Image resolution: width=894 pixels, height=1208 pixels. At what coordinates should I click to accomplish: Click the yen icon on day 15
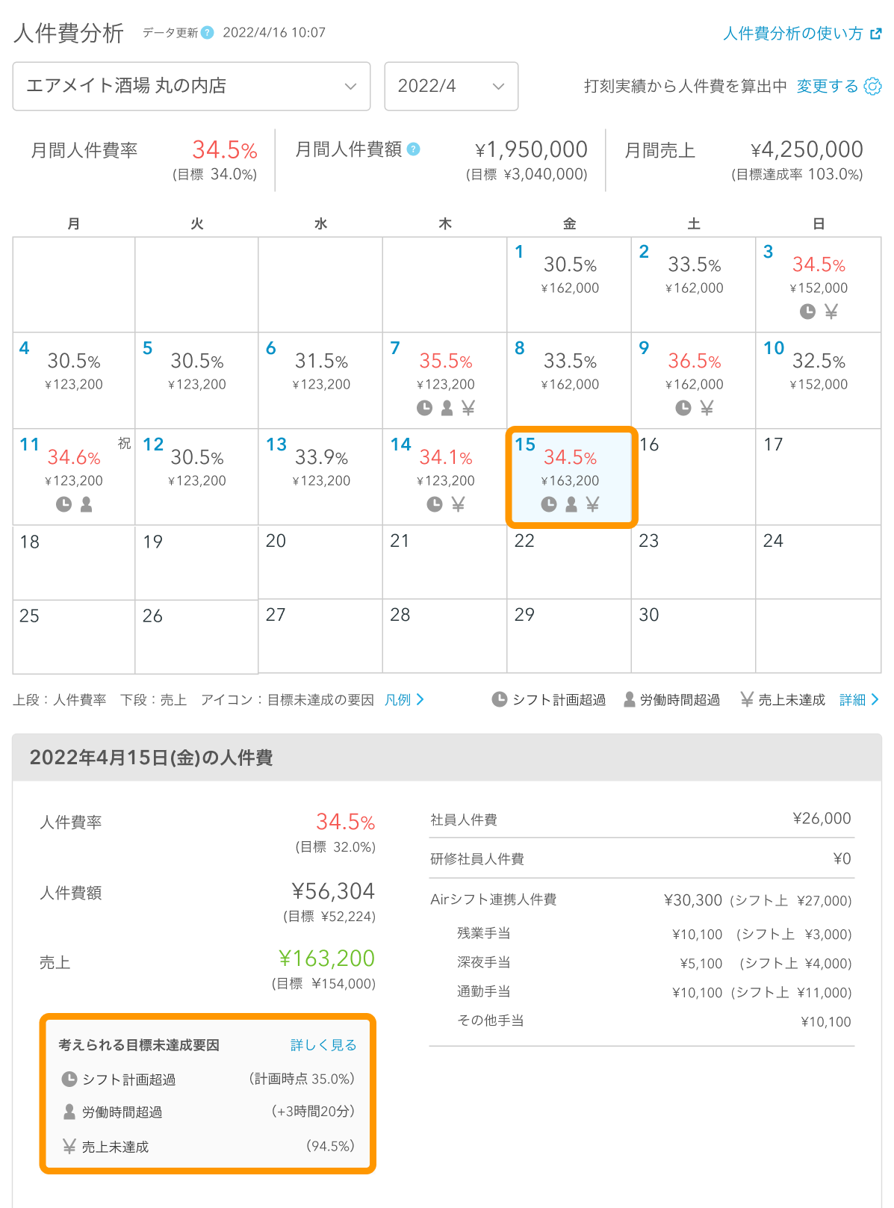tap(592, 504)
